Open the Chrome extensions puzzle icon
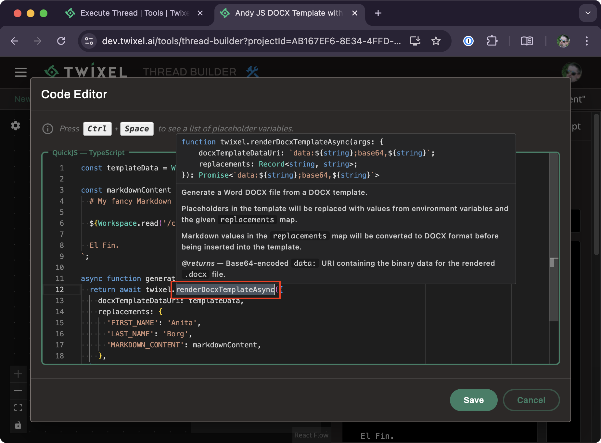Viewport: 601px width, 443px height. click(492, 41)
